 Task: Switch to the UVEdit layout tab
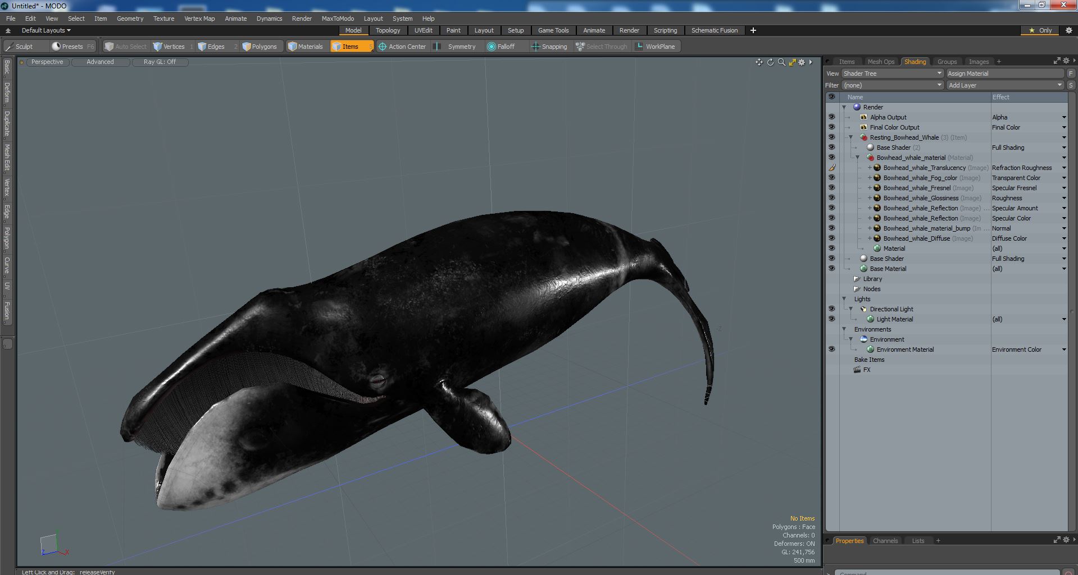click(x=423, y=30)
